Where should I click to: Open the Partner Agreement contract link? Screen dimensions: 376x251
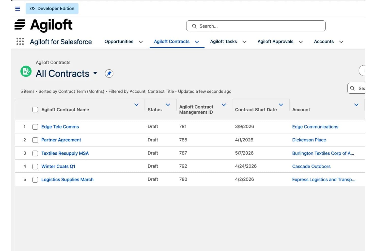[x=61, y=140]
